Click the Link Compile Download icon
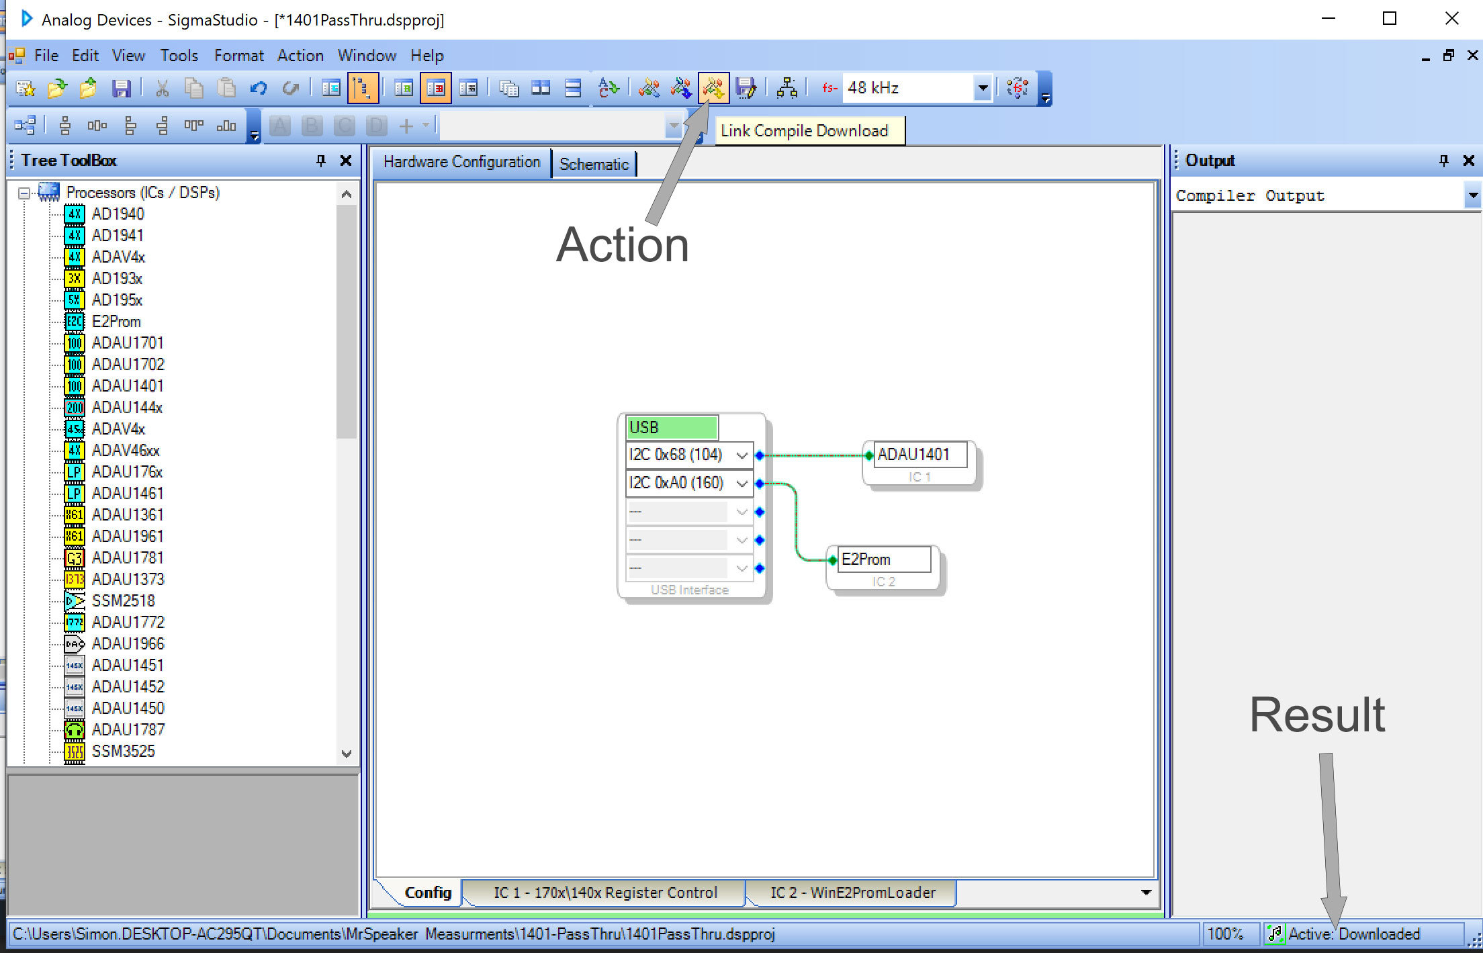1483x953 pixels. [x=713, y=88]
